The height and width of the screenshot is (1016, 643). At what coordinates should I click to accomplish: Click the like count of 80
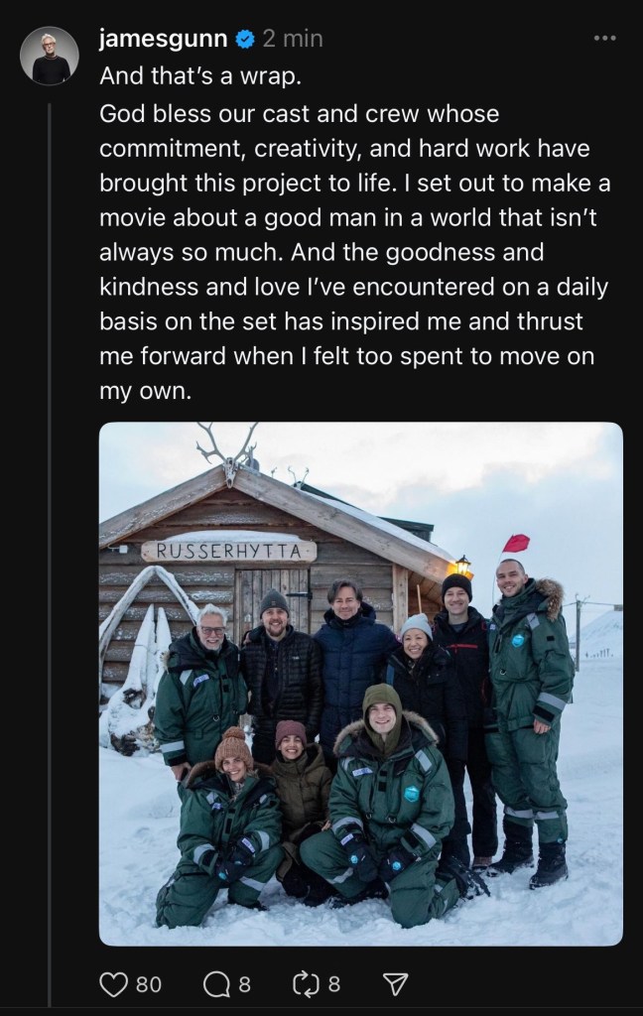click(148, 984)
